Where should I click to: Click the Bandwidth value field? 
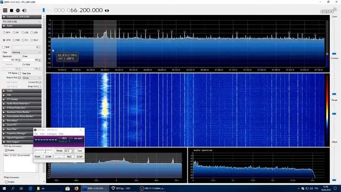(x=12, y=60)
